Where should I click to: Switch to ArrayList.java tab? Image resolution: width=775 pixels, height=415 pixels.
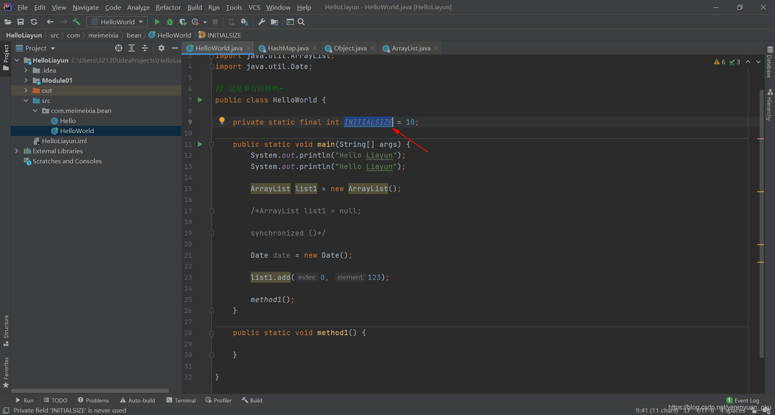[411, 48]
